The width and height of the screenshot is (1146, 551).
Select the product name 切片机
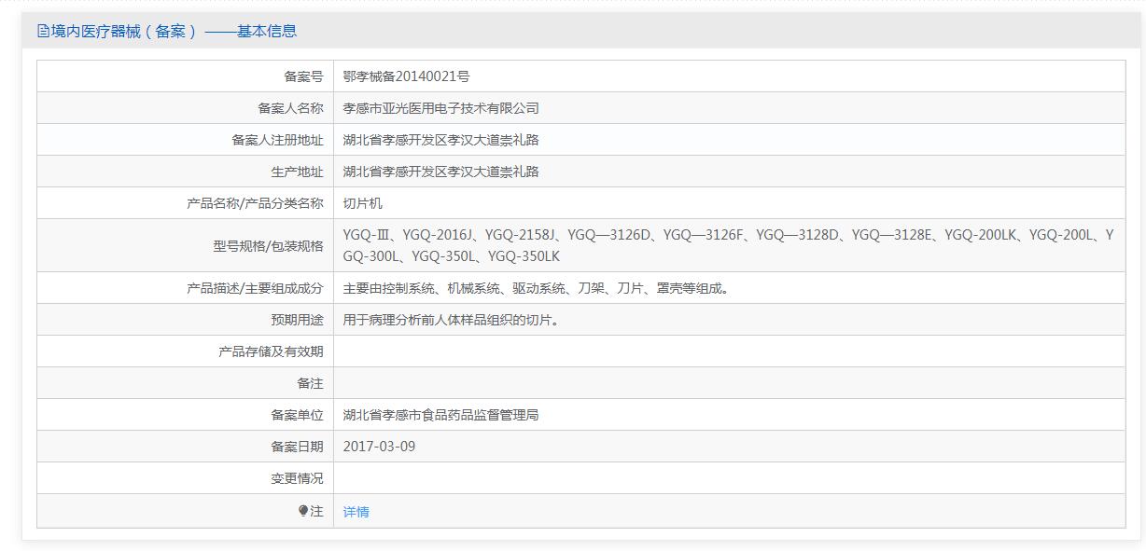pos(362,203)
